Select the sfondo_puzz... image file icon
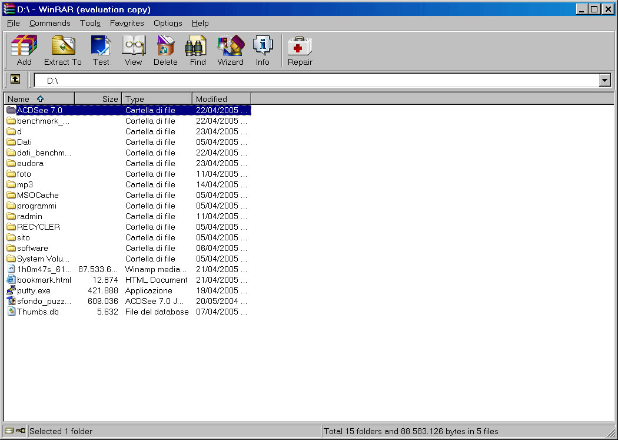 coord(11,301)
